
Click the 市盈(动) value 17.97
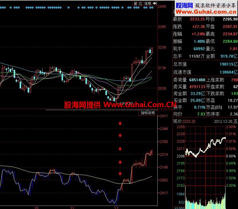[x=233, y=107]
